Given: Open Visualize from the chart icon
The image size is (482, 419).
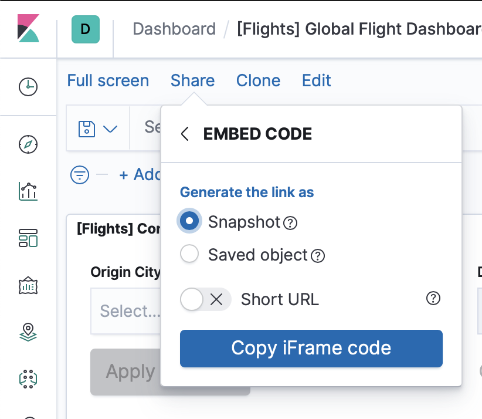Looking at the screenshot, I should [28, 191].
